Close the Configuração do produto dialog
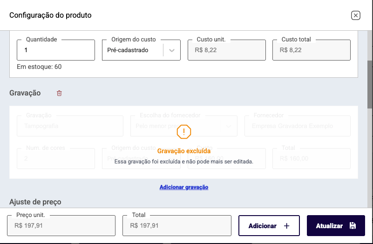373x244 pixels. [355, 15]
